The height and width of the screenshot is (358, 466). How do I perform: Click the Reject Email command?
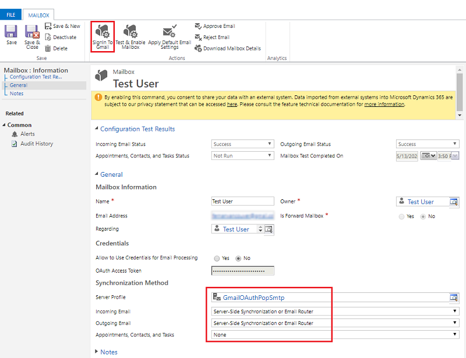(213, 37)
